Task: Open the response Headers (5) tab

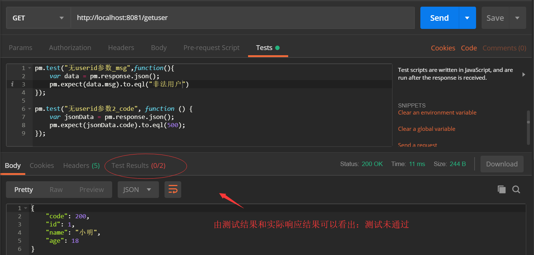Action: [81, 165]
